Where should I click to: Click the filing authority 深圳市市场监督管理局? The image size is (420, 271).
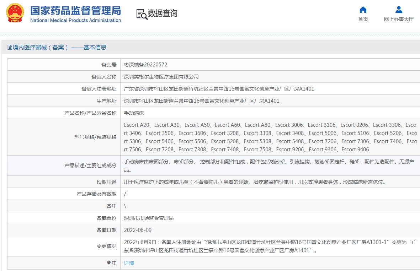pos(149,218)
